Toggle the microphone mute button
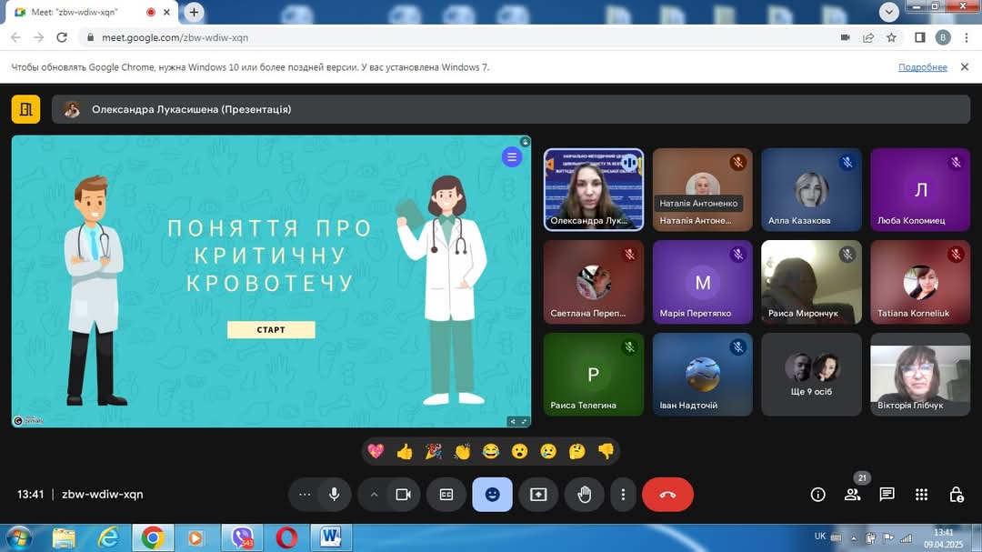982x552 pixels. 334,495
